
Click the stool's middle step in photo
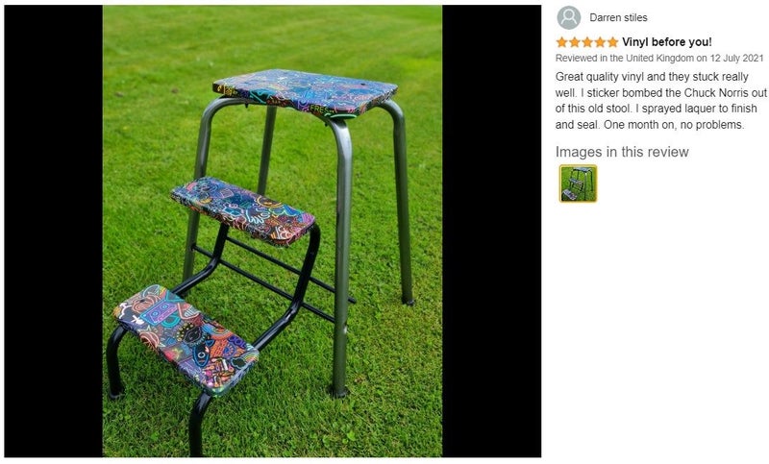(x=243, y=210)
